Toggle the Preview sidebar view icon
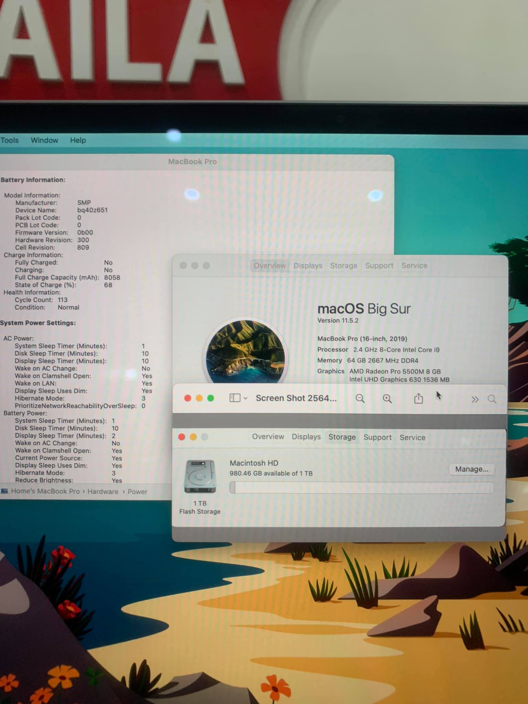Viewport: 528px width, 704px height. coord(235,398)
